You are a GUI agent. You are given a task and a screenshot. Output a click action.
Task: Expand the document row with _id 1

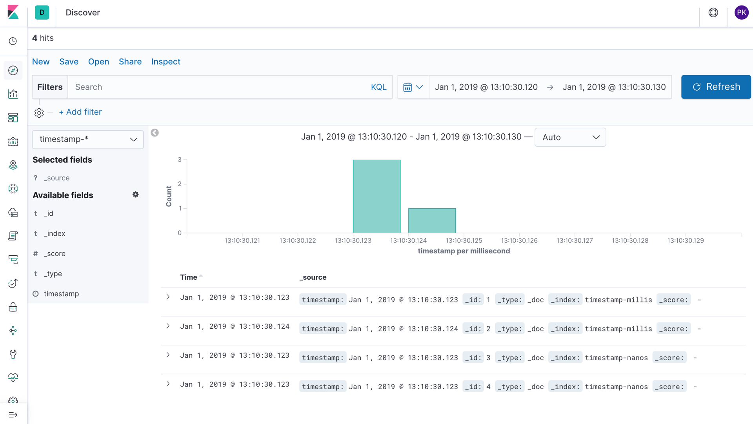[x=168, y=297]
